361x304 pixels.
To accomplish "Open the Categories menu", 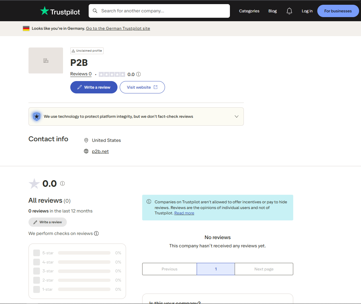I will (x=249, y=11).
